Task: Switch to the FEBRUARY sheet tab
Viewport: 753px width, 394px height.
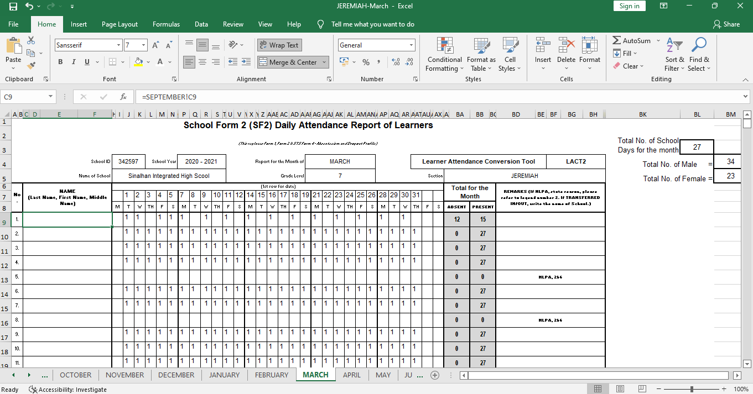Action: 271,375
